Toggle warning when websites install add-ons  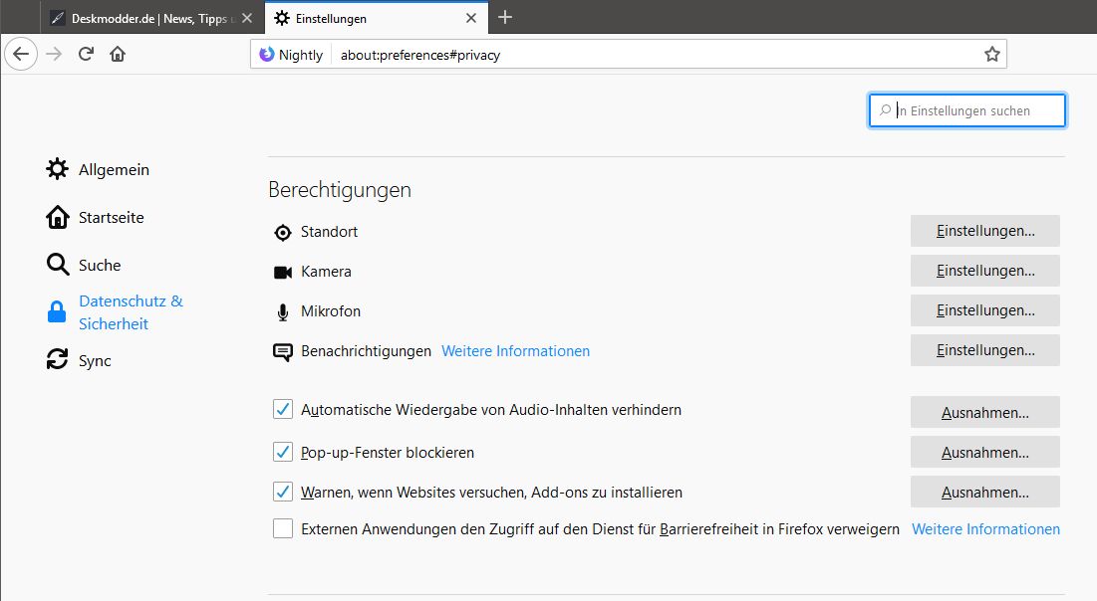[x=283, y=492]
